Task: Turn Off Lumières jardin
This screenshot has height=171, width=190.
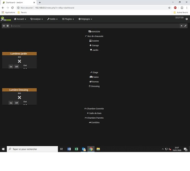Action: click(16, 67)
